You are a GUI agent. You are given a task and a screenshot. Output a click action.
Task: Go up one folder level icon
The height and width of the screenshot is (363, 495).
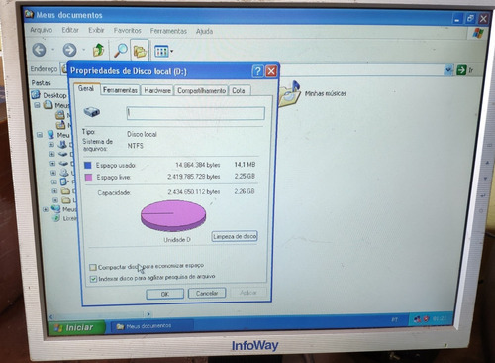coord(98,50)
